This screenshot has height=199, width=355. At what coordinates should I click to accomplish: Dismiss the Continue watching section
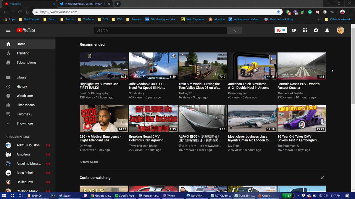click(322, 178)
